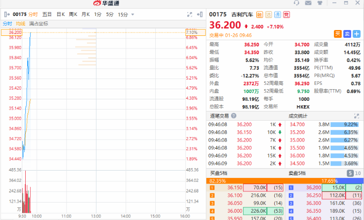This screenshot has width=364, height=220.
Task: Switch to the 1分 chart tab
Action: [98, 15]
